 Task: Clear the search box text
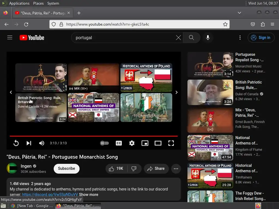tap(178, 38)
